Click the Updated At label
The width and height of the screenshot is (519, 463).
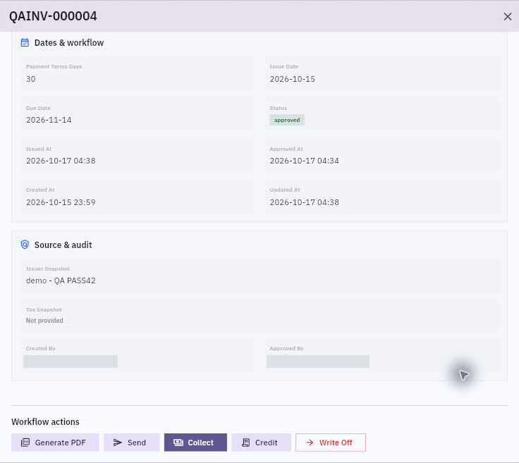285,190
